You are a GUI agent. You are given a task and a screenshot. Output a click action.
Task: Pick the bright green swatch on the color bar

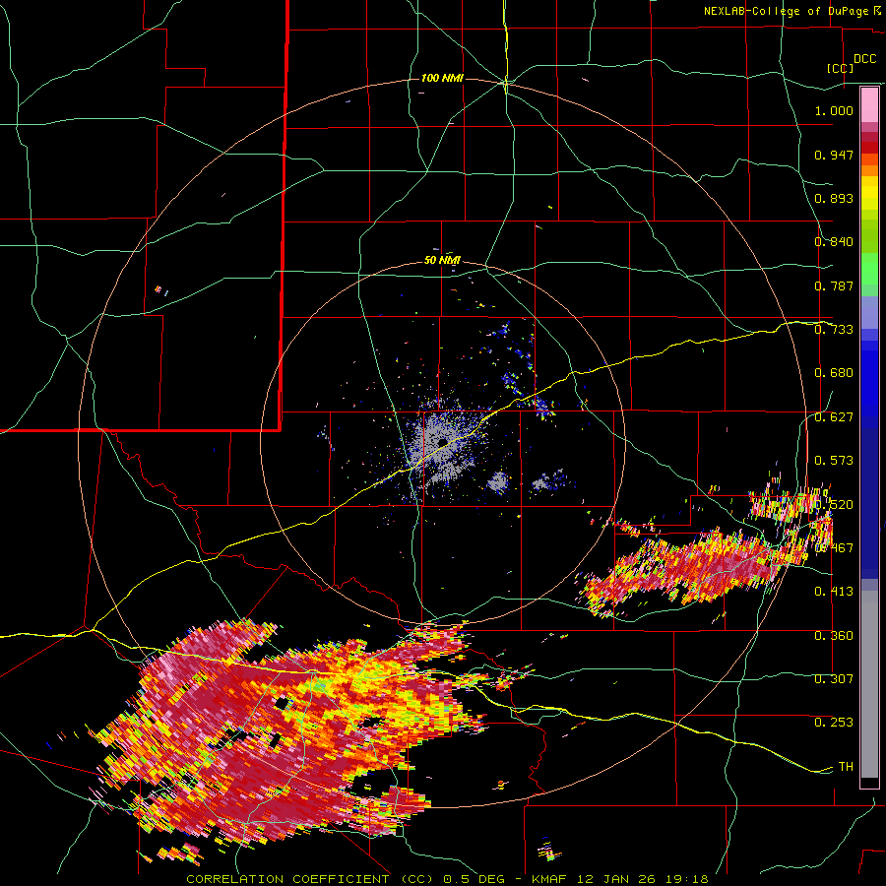tap(869, 269)
